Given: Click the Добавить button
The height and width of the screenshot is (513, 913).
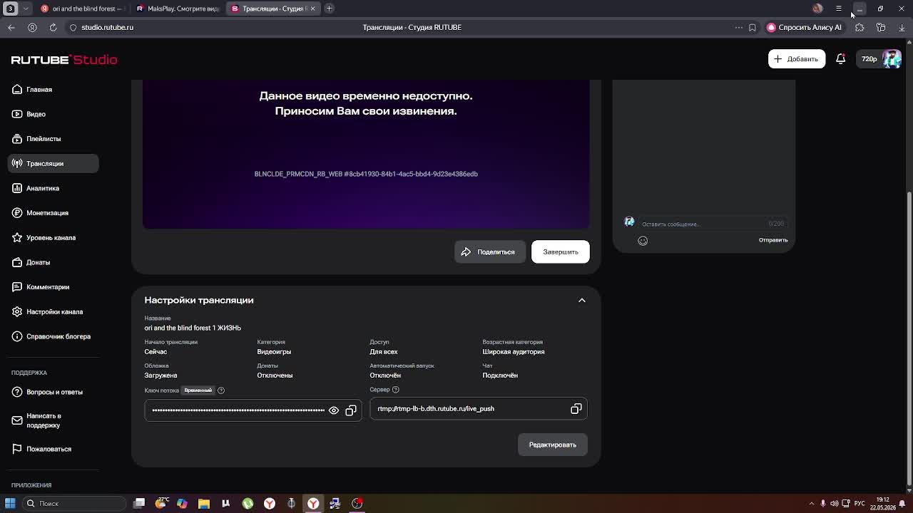Looking at the screenshot, I should pos(797,59).
